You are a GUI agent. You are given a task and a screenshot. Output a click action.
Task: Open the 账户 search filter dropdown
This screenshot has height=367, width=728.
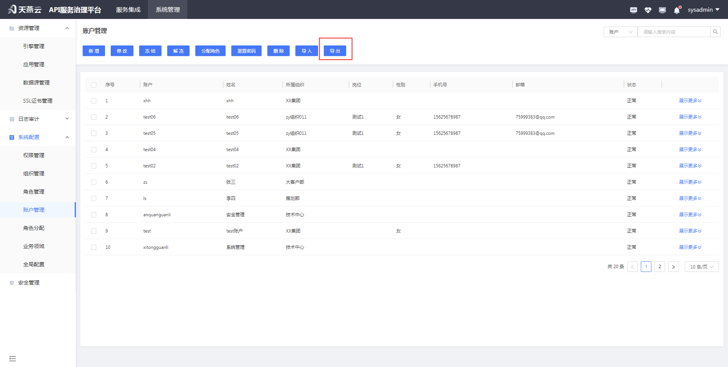tap(620, 31)
